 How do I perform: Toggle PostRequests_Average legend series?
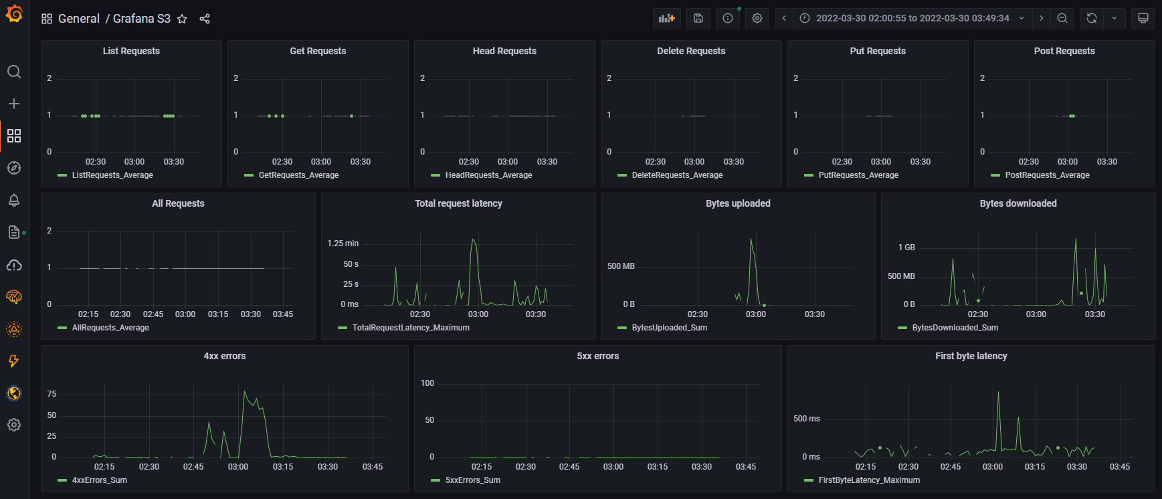(1047, 175)
